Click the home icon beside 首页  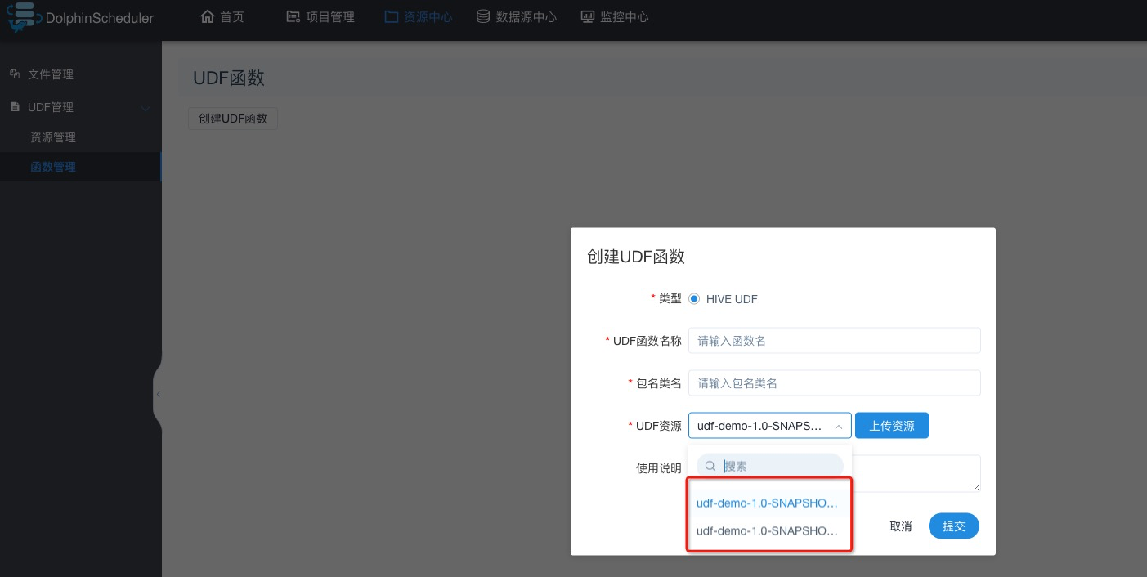tap(208, 16)
